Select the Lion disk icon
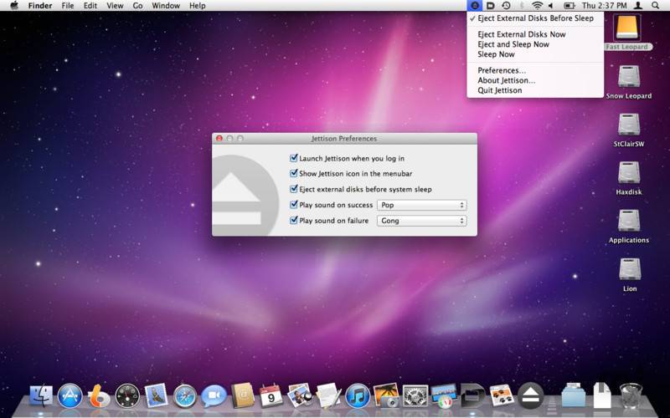Viewport: 670px width, 418px height. coord(630,269)
